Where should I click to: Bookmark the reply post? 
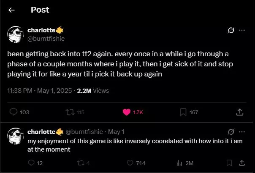(x=229, y=163)
